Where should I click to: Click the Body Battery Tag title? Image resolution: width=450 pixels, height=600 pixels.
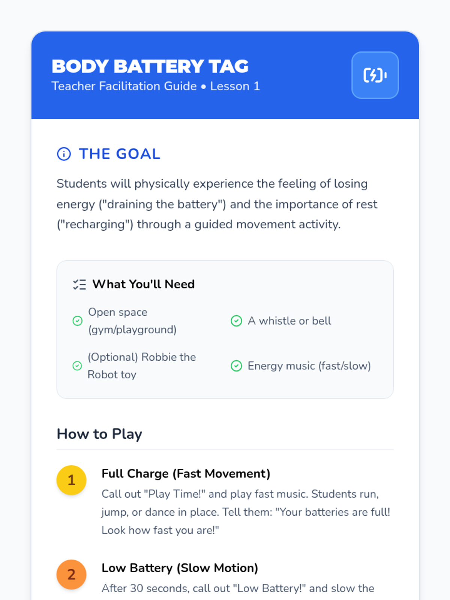pyautogui.click(x=150, y=66)
